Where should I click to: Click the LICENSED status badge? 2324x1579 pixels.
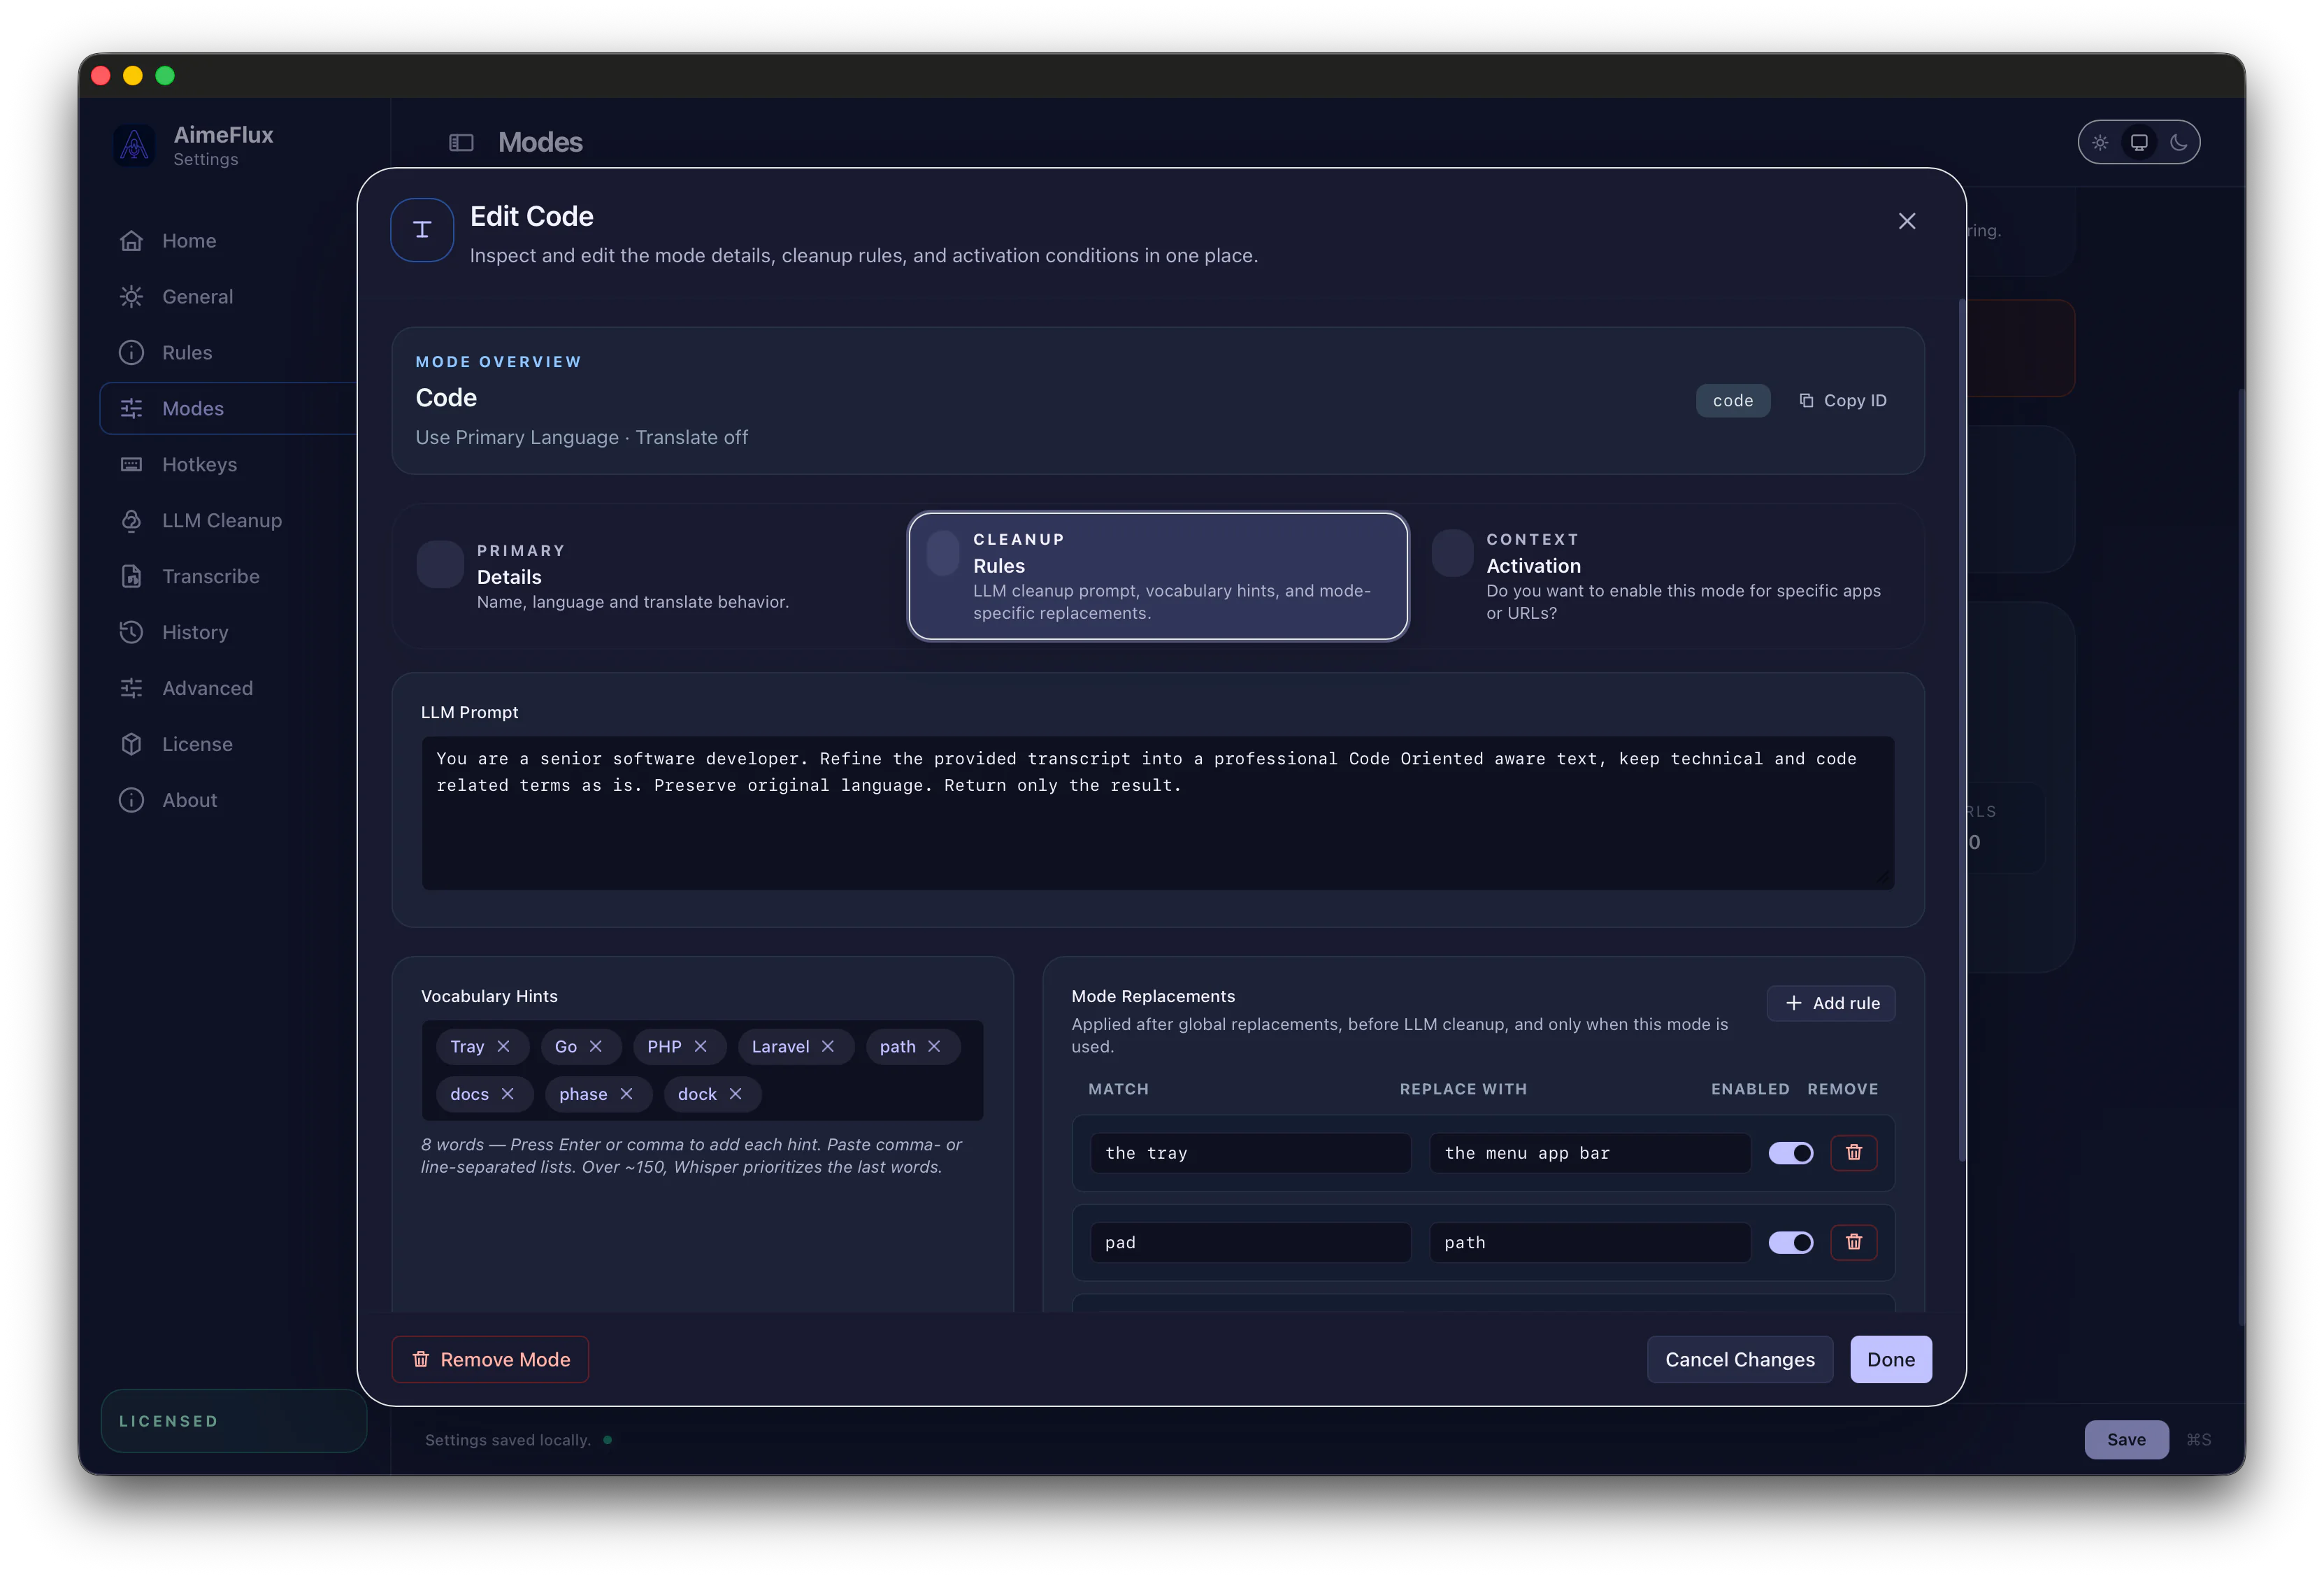(234, 1421)
